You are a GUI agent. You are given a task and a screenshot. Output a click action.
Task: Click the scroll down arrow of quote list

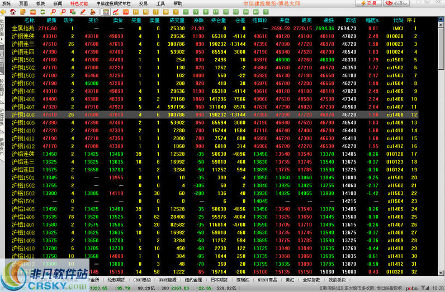tap(441, 273)
